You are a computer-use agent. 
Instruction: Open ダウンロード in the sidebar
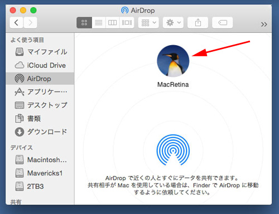click(x=40, y=132)
